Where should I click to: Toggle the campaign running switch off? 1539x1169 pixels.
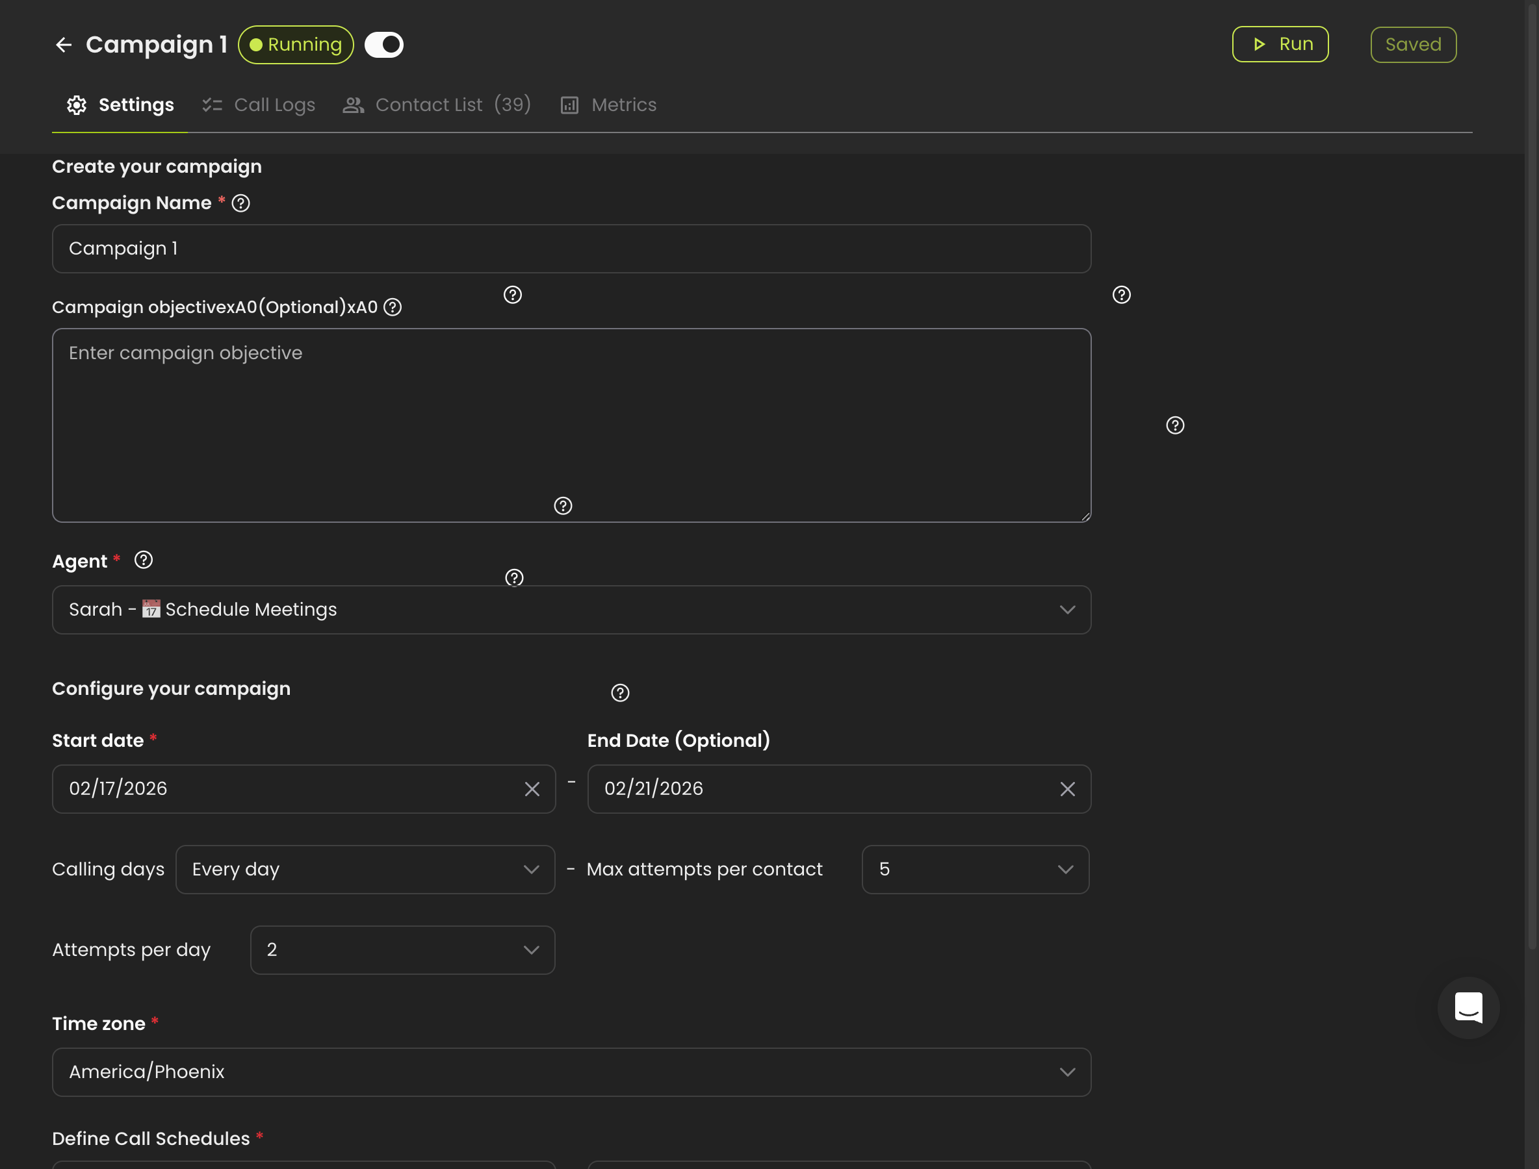pos(383,45)
